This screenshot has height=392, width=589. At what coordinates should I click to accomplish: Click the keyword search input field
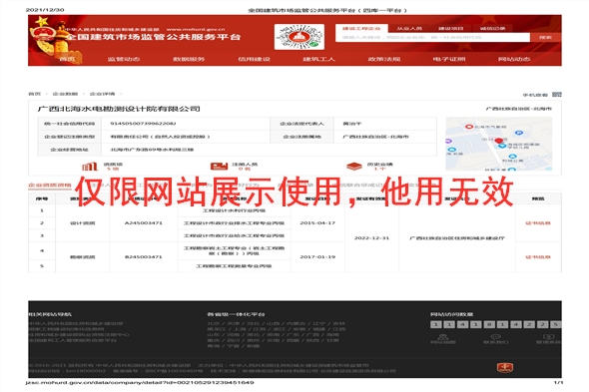click(432, 37)
